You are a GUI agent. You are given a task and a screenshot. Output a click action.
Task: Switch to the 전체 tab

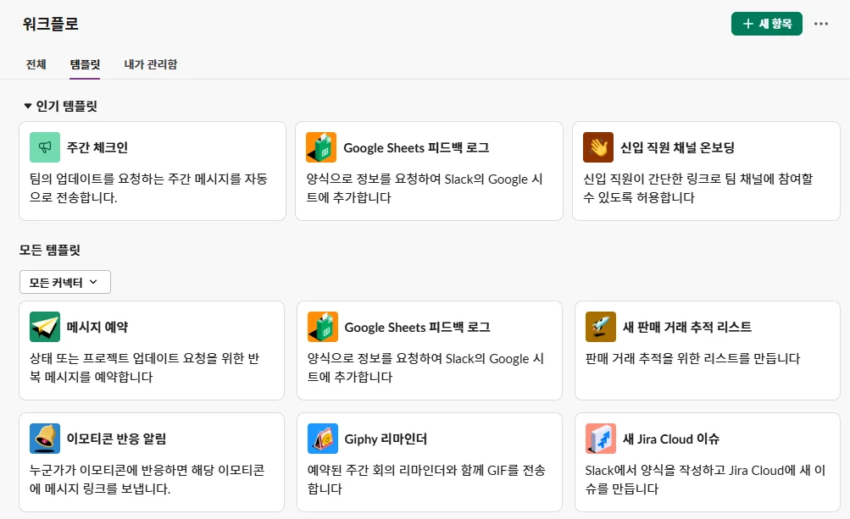click(x=36, y=64)
